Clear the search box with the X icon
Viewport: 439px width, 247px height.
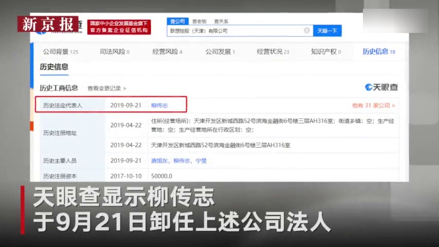point(306,30)
